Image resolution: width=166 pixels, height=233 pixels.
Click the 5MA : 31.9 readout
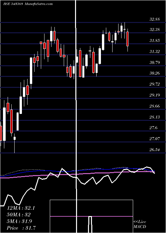[19, 221]
